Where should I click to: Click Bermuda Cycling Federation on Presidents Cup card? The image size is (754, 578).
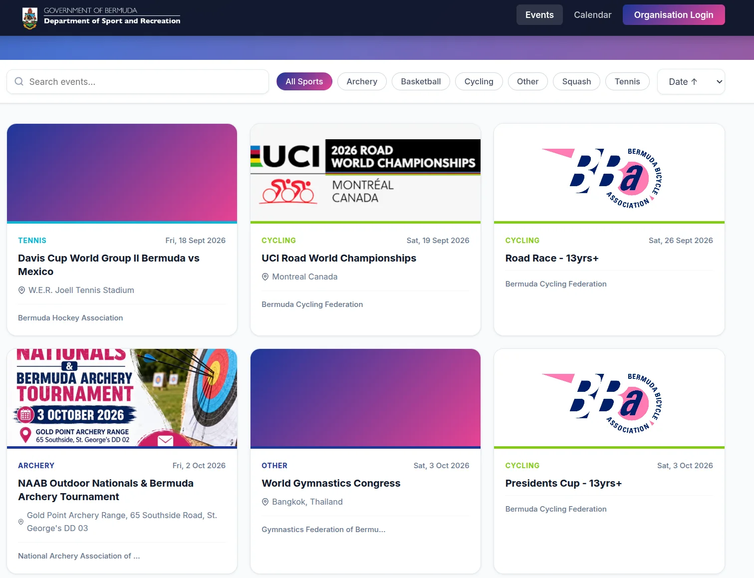click(x=556, y=509)
